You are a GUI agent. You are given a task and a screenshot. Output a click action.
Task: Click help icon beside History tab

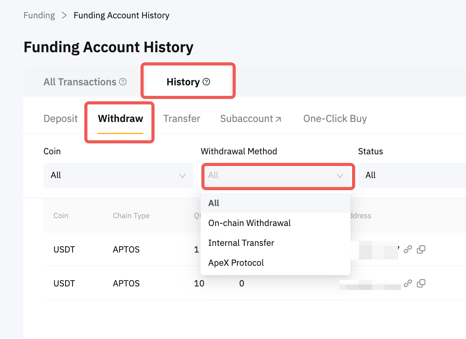pyautogui.click(x=206, y=82)
